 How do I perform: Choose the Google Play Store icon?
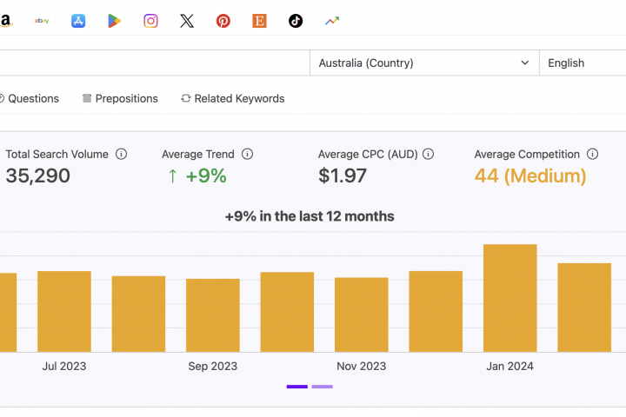[115, 21]
